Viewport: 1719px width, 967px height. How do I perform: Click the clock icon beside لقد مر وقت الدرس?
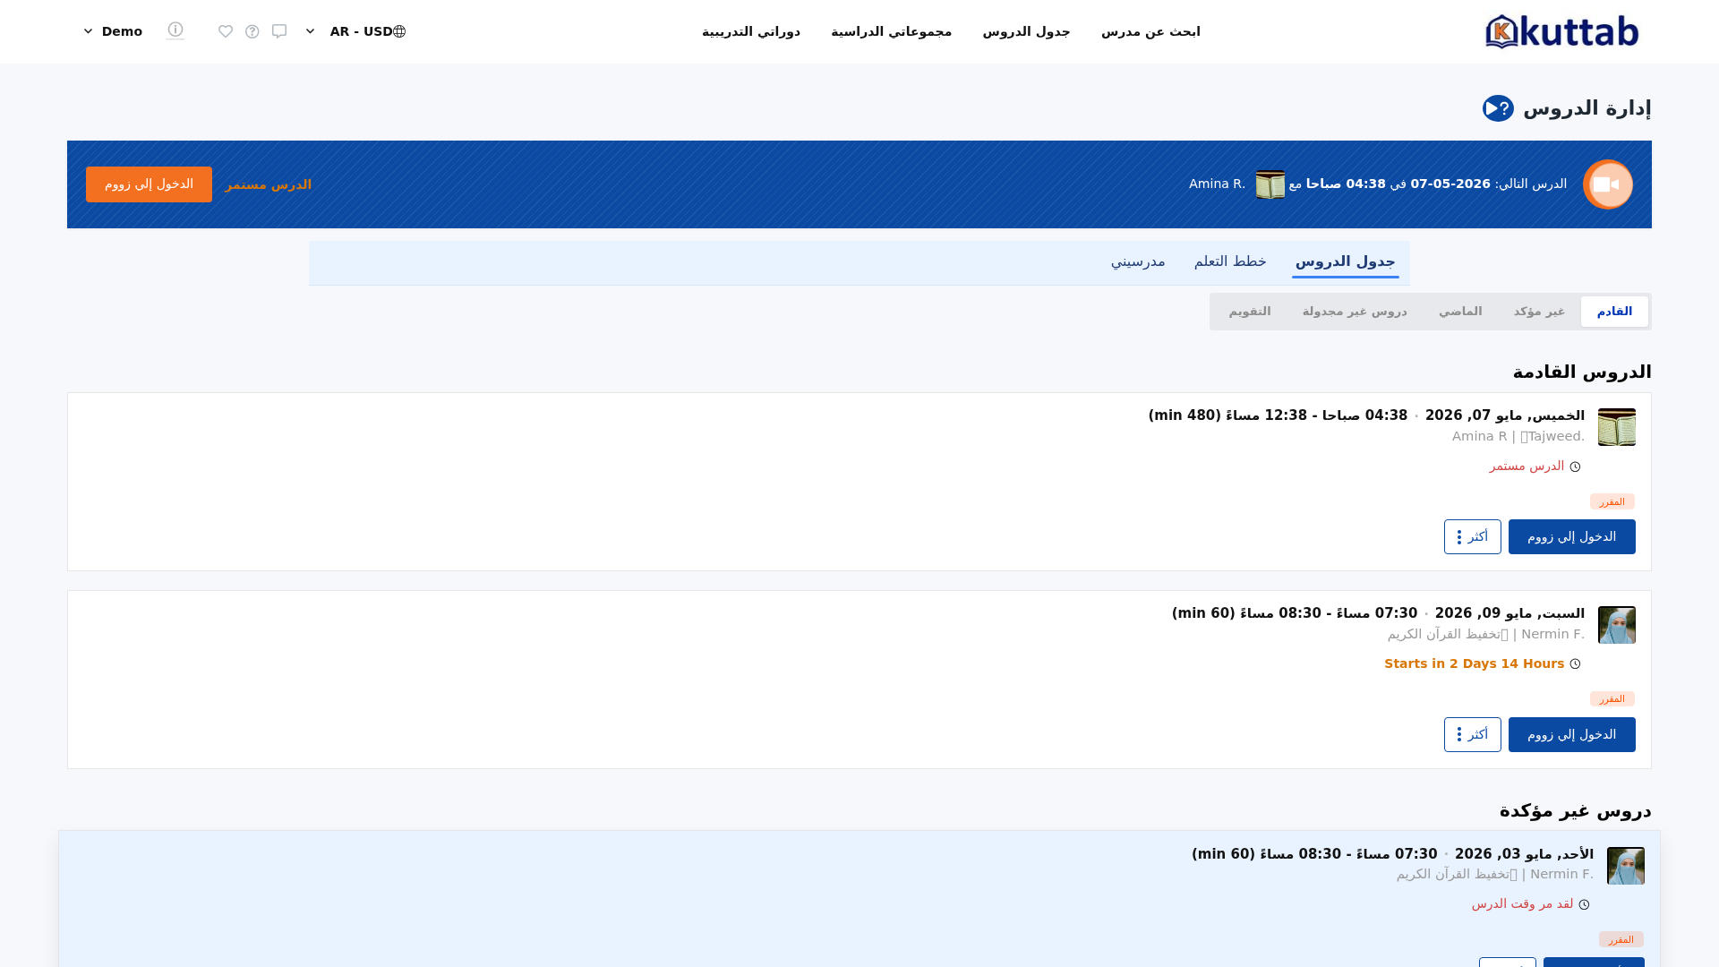click(x=1584, y=904)
